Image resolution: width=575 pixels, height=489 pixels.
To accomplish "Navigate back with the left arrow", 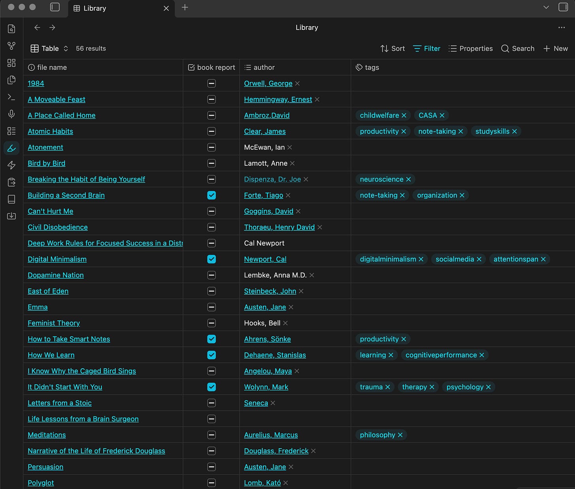I will 37,27.
